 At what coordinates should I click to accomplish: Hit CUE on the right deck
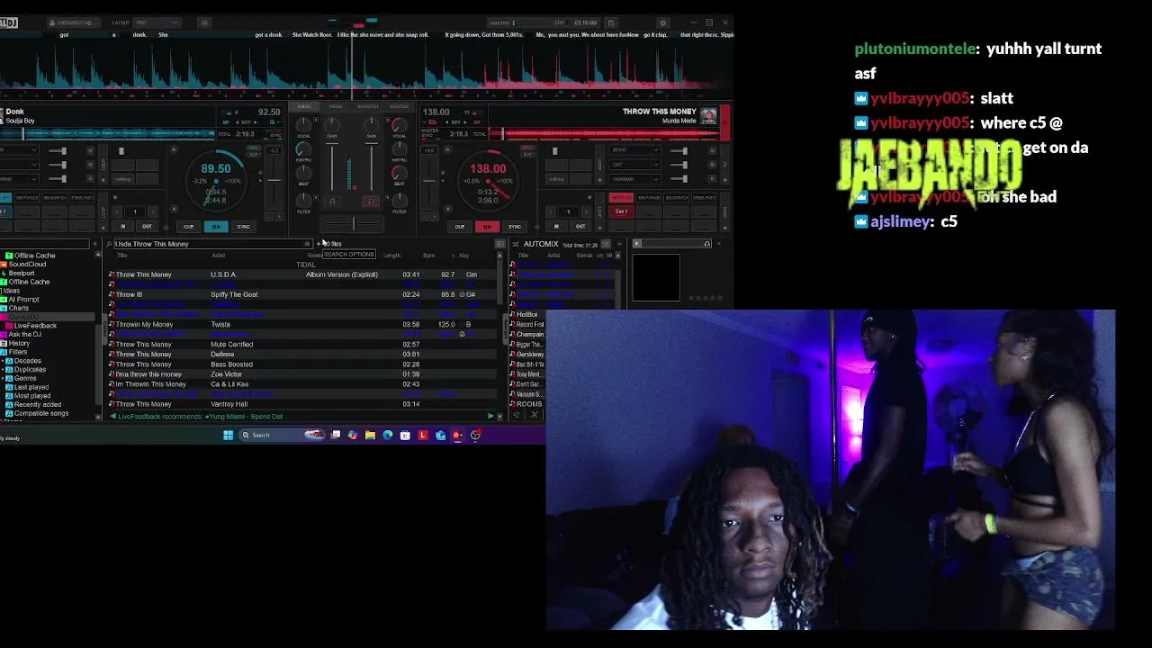(460, 227)
